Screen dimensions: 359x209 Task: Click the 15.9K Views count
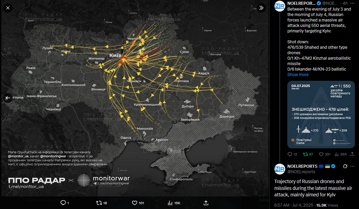tap(327, 205)
